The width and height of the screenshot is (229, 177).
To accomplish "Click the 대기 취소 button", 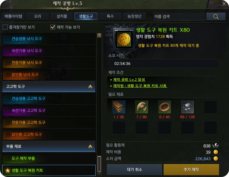I will point(134,169).
